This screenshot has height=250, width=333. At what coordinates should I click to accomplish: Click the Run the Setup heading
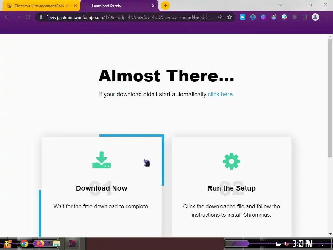point(232,188)
